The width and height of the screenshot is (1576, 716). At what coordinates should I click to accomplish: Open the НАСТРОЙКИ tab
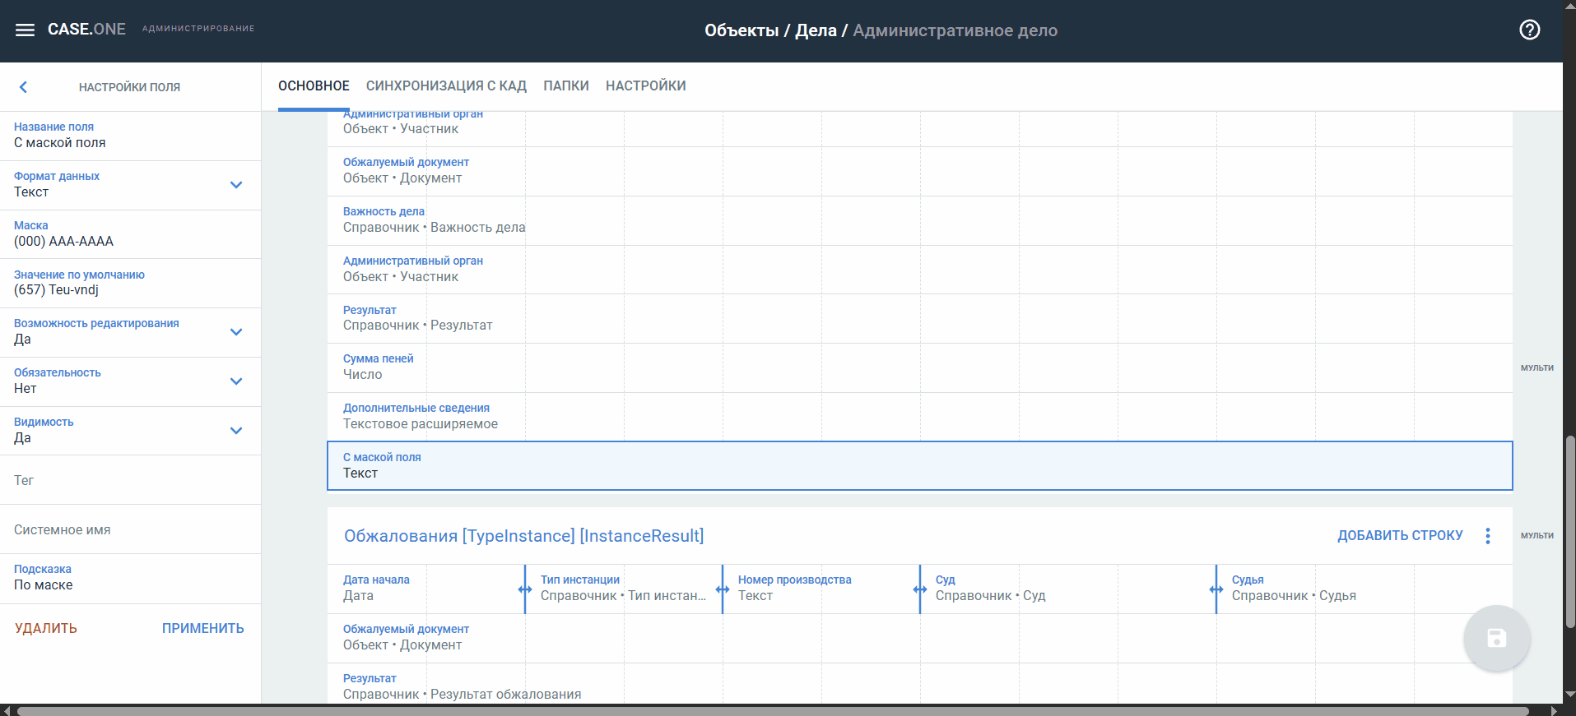pyautogui.click(x=646, y=86)
